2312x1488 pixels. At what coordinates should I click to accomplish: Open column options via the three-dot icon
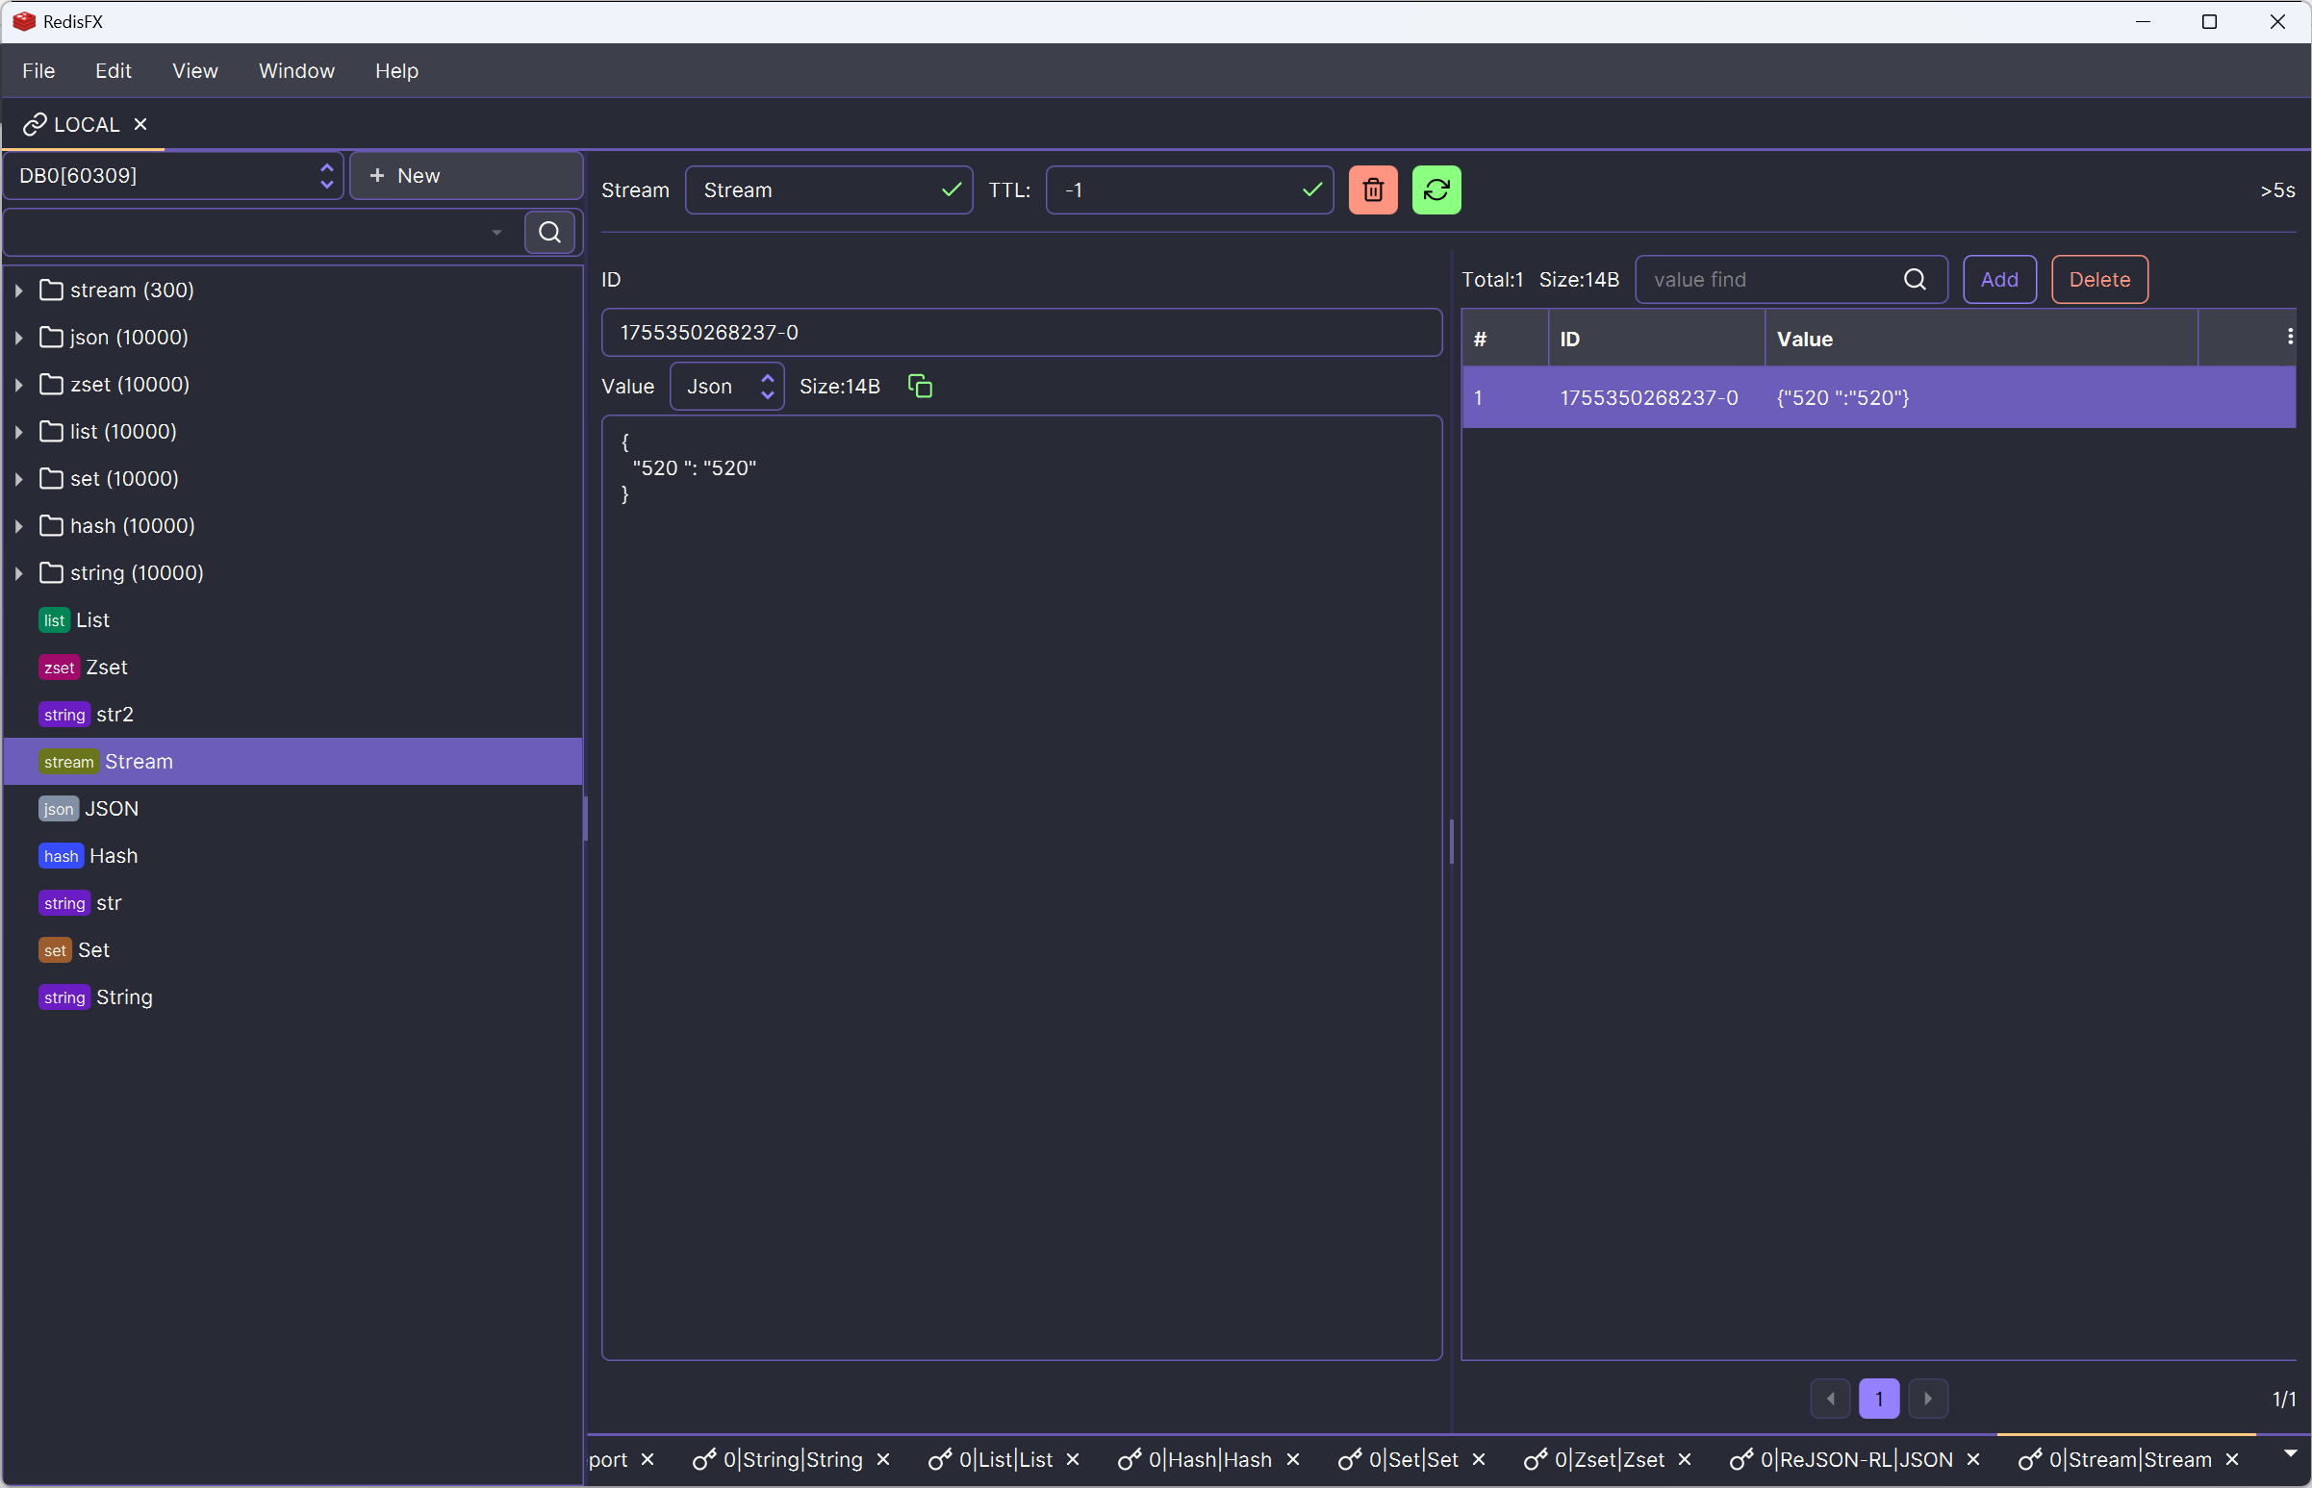click(2289, 337)
